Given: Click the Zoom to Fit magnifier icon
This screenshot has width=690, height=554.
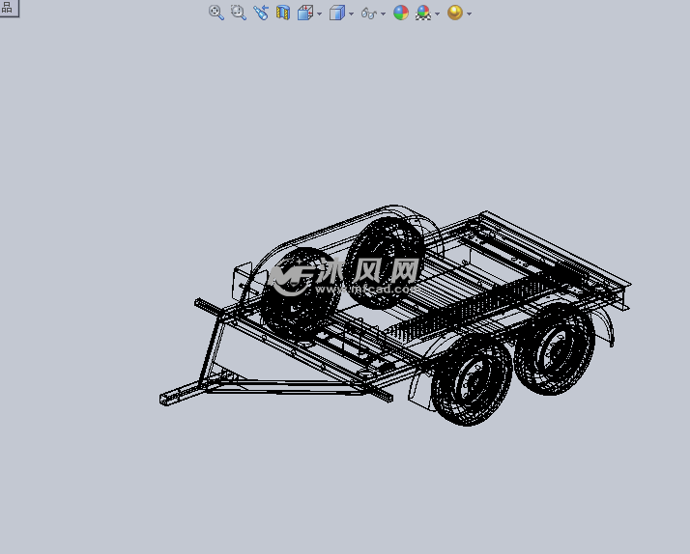Looking at the screenshot, I should tap(216, 13).
